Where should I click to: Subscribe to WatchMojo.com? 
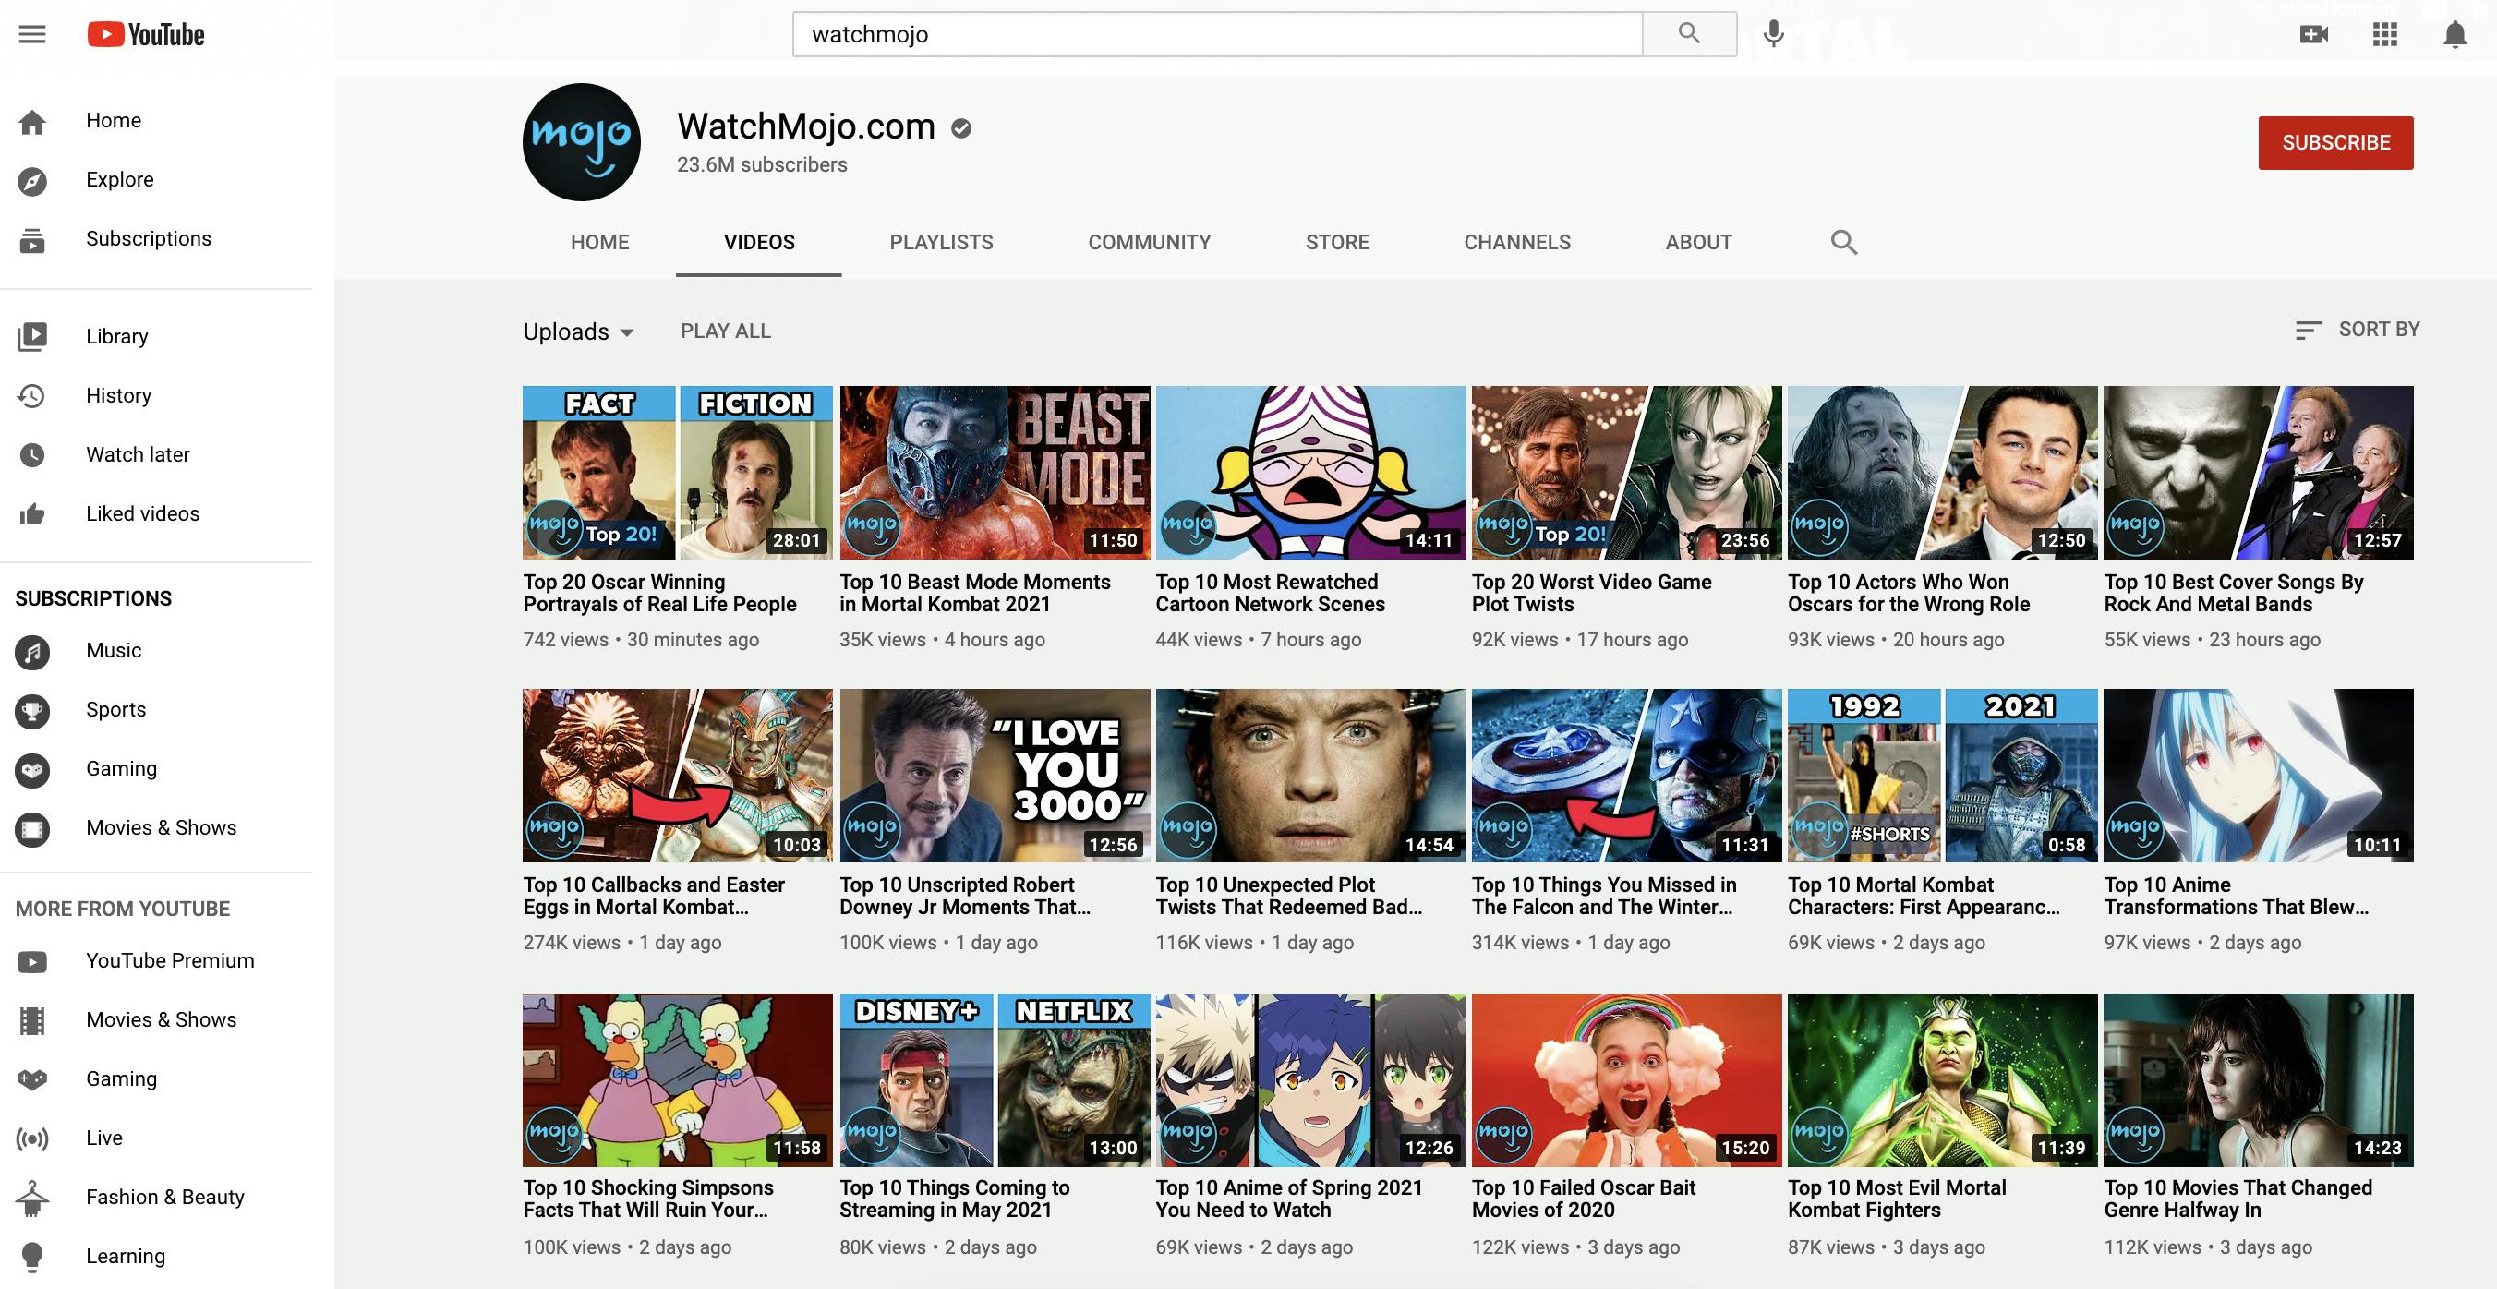pos(2335,143)
